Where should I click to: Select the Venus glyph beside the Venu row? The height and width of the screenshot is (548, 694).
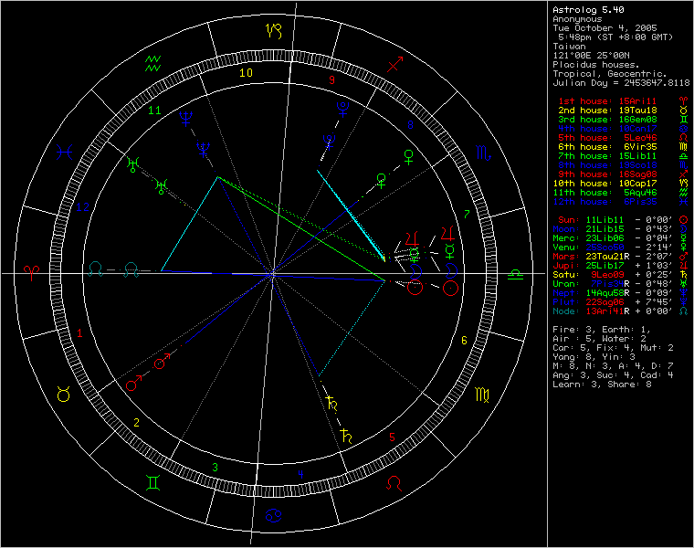point(683,248)
